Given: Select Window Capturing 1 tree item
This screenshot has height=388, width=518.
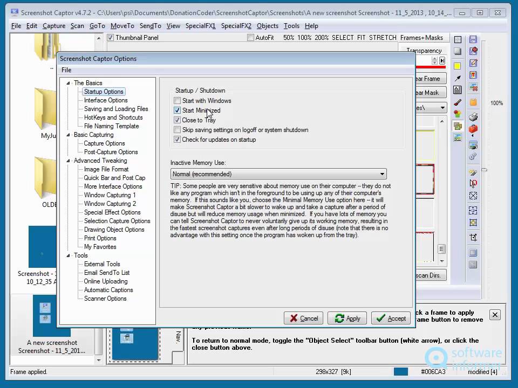Looking at the screenshot, I should (x=110, y=195).
